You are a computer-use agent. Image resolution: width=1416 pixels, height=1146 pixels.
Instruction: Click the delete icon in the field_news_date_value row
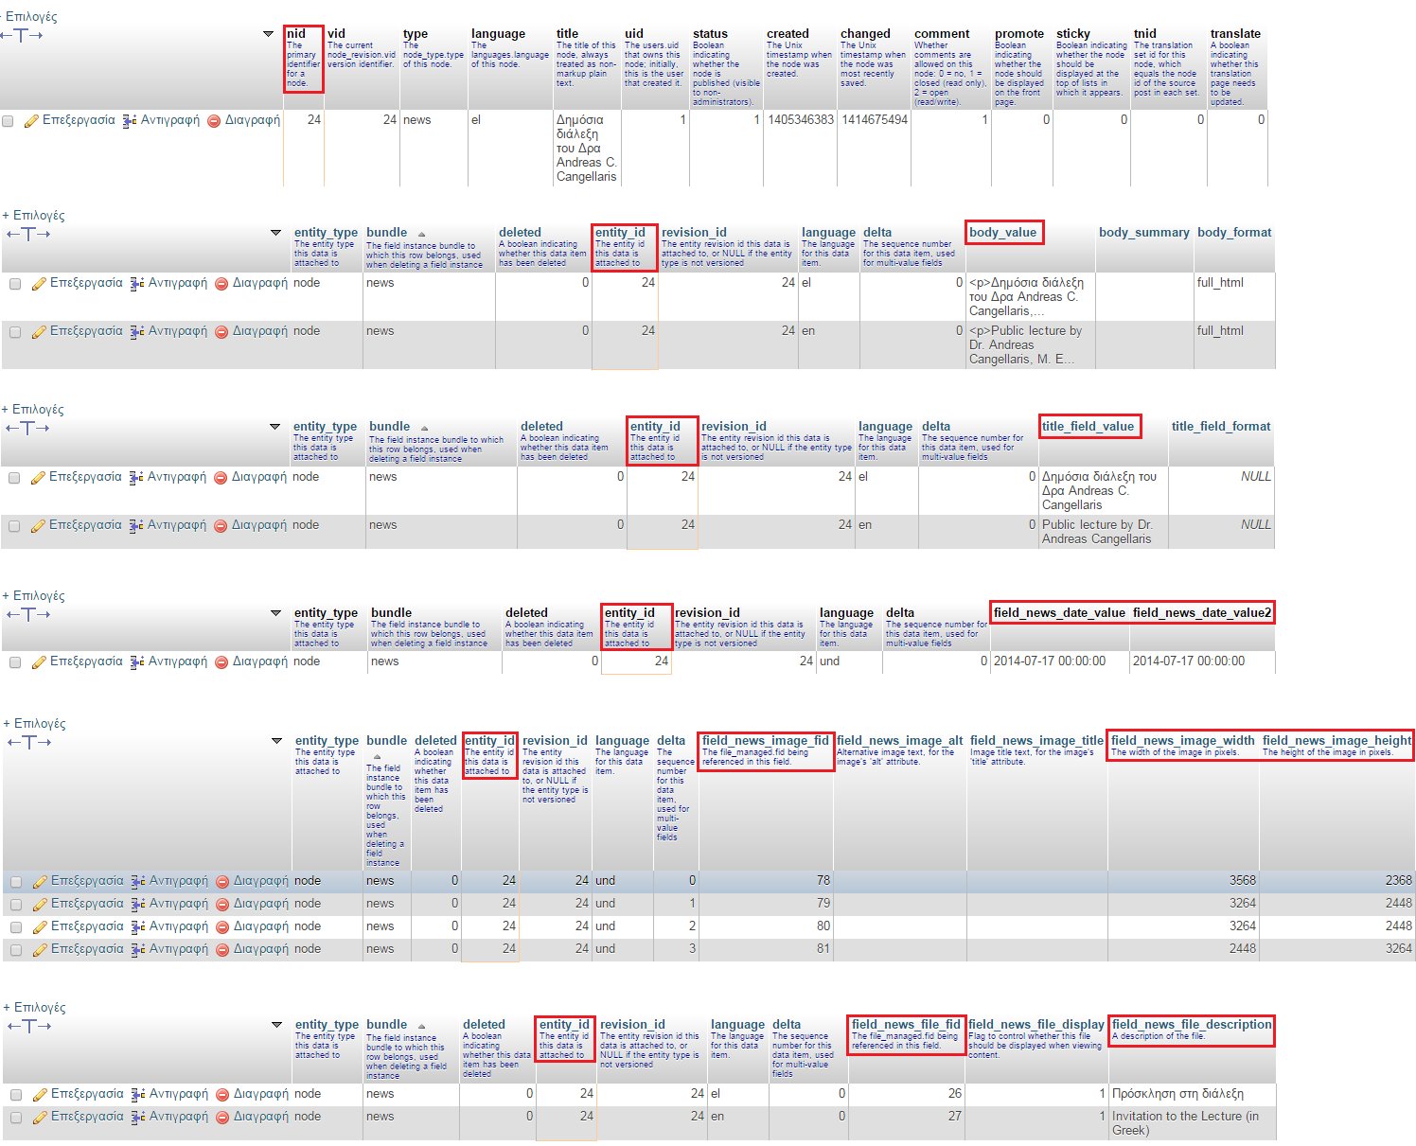coord(221,662)
